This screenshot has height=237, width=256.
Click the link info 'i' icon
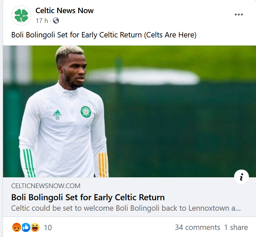pyautogui.click(x=241, y=177)
